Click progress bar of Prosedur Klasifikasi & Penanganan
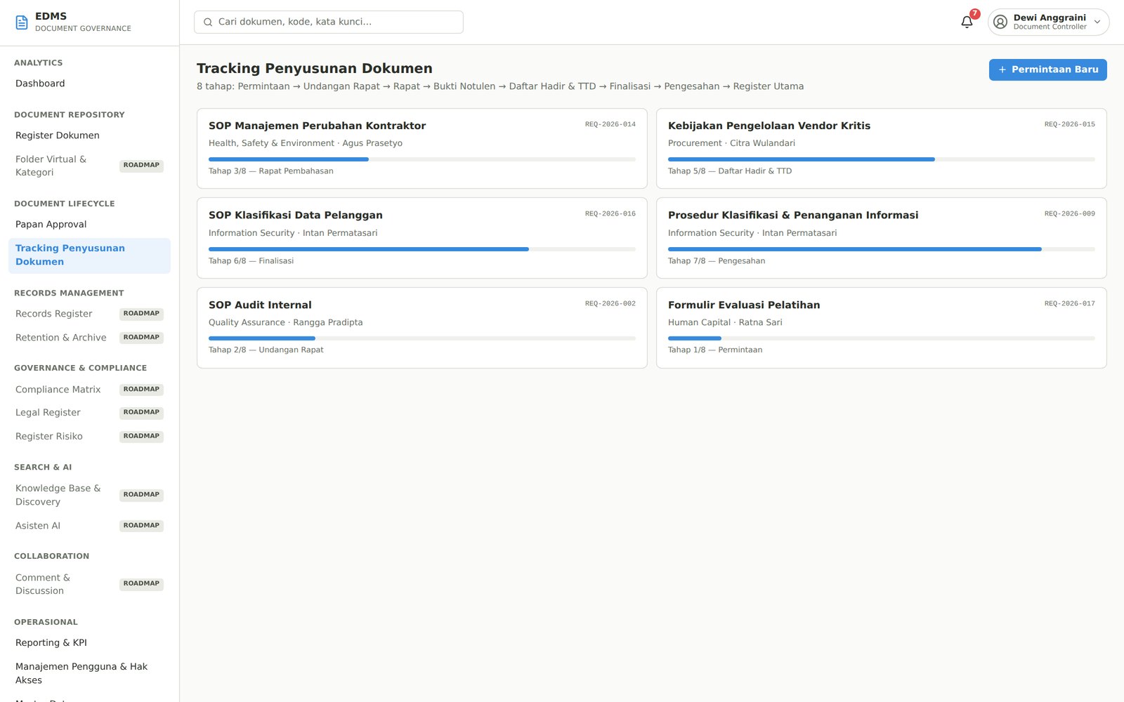This screenshot has width=1124, height=702. [881, 249]
